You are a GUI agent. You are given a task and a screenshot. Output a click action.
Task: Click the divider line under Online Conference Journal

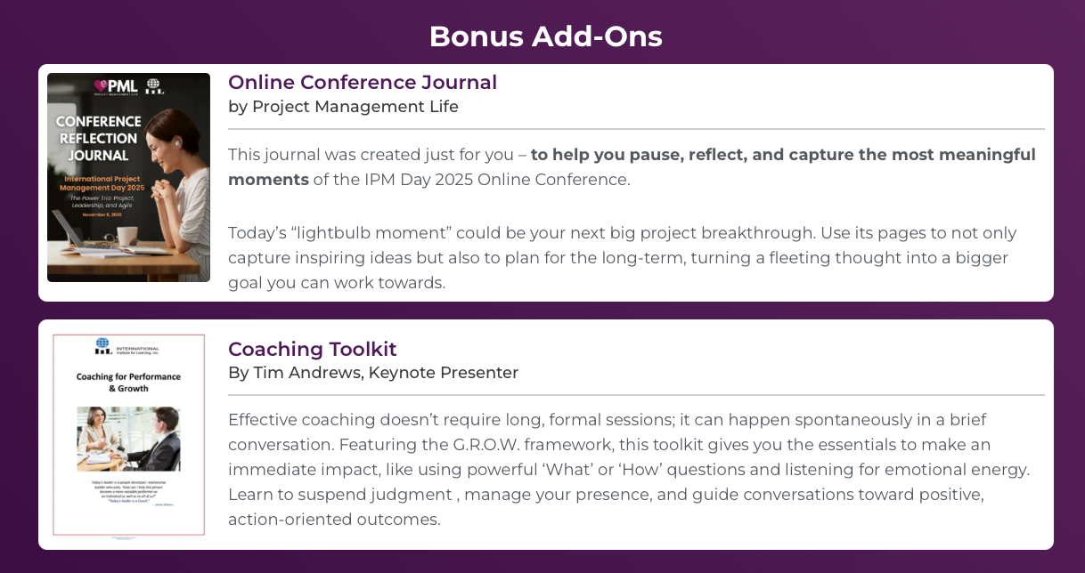pos(636,130)
